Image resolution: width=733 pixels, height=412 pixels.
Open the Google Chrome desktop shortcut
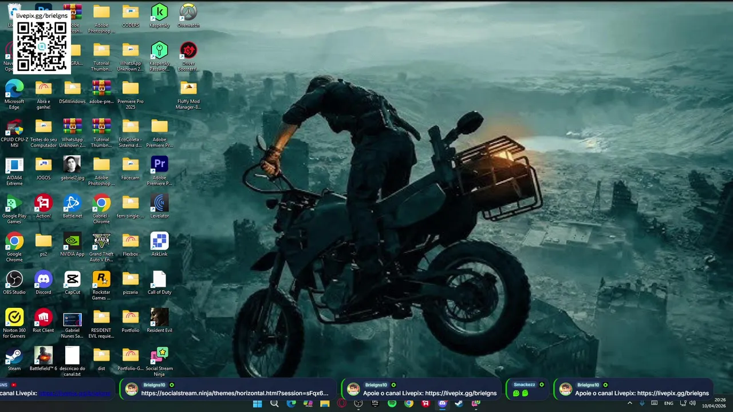tap(14, 247)
